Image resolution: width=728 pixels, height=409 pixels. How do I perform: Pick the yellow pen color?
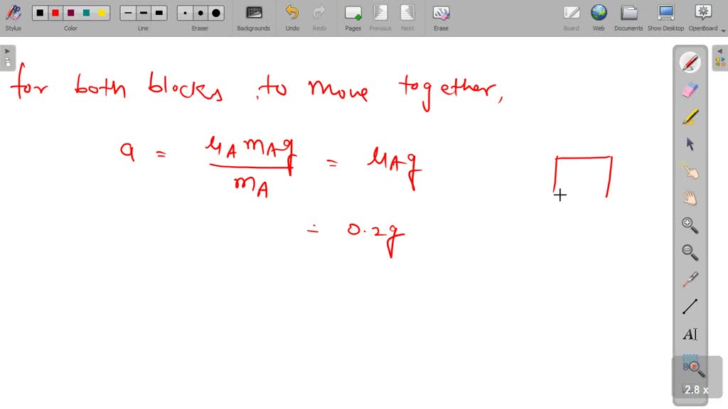(102, 12)
